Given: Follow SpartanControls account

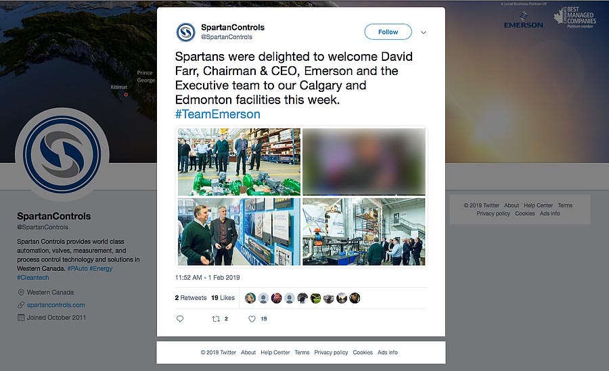Looking at the screenshot, I should pyautogui.click(x=388, y=32).
